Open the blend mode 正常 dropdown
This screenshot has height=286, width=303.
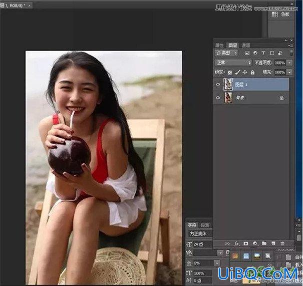click(x=233, y=63)
